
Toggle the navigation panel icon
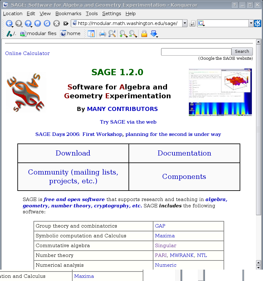coord(91,34)
